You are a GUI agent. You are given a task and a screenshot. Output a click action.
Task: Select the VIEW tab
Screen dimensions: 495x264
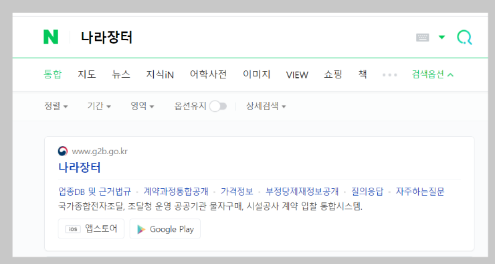click(297, 75)
